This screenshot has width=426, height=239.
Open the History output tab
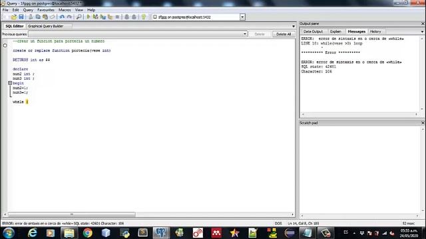tap(375, 31)
